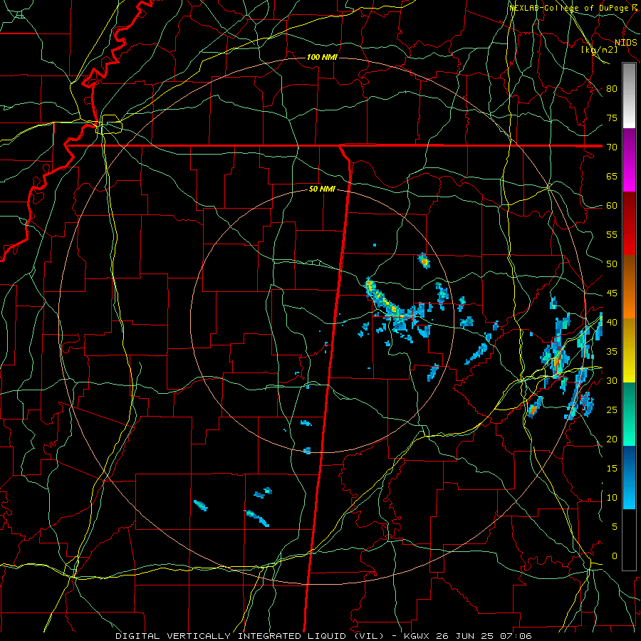Click the "KGWX 26 JUN 25 07:06" timestamp text
Viewport: 641px width, 641px height.
click(468, 636)
